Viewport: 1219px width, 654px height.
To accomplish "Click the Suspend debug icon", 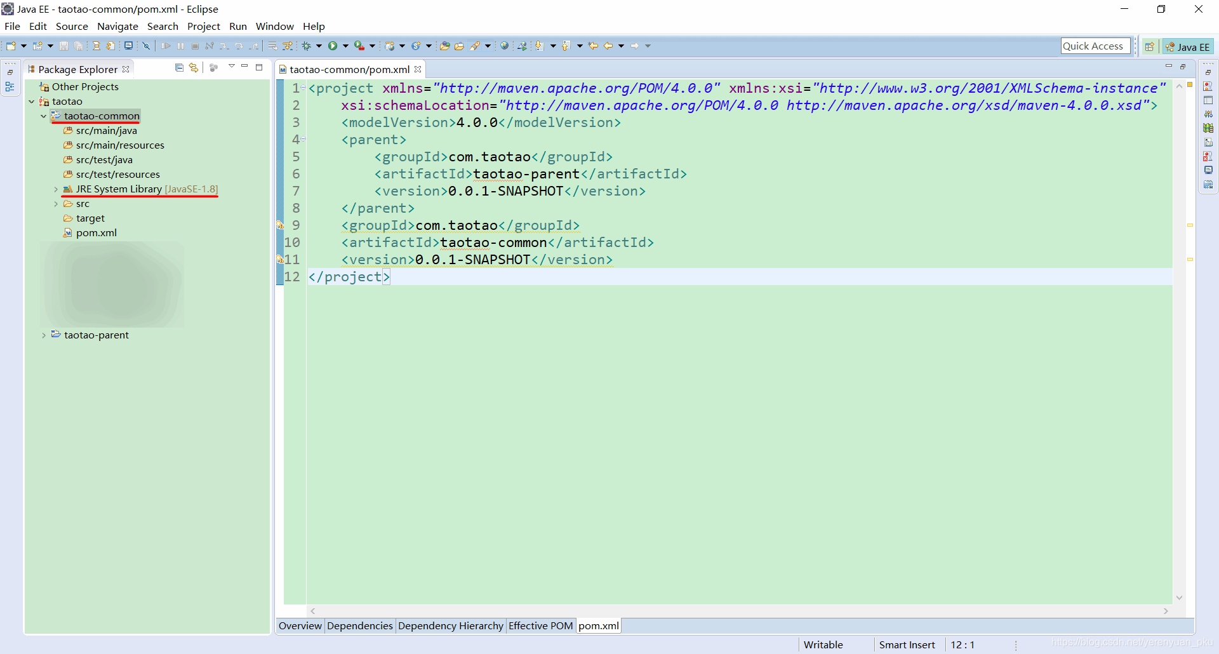I will pos(180,46).
